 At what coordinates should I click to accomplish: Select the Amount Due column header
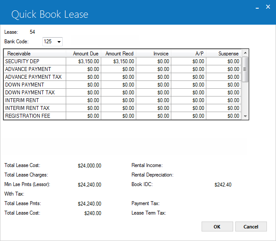tap(83, 54)
